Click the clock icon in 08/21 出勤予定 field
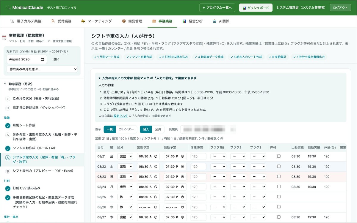357x223 pixels. pyautogui.click(x=156, y=156)
